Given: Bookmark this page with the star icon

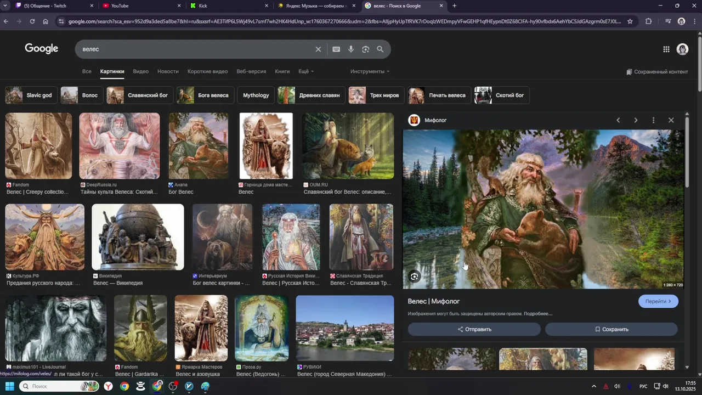Looking at the screenshot, I should point(630,21).
